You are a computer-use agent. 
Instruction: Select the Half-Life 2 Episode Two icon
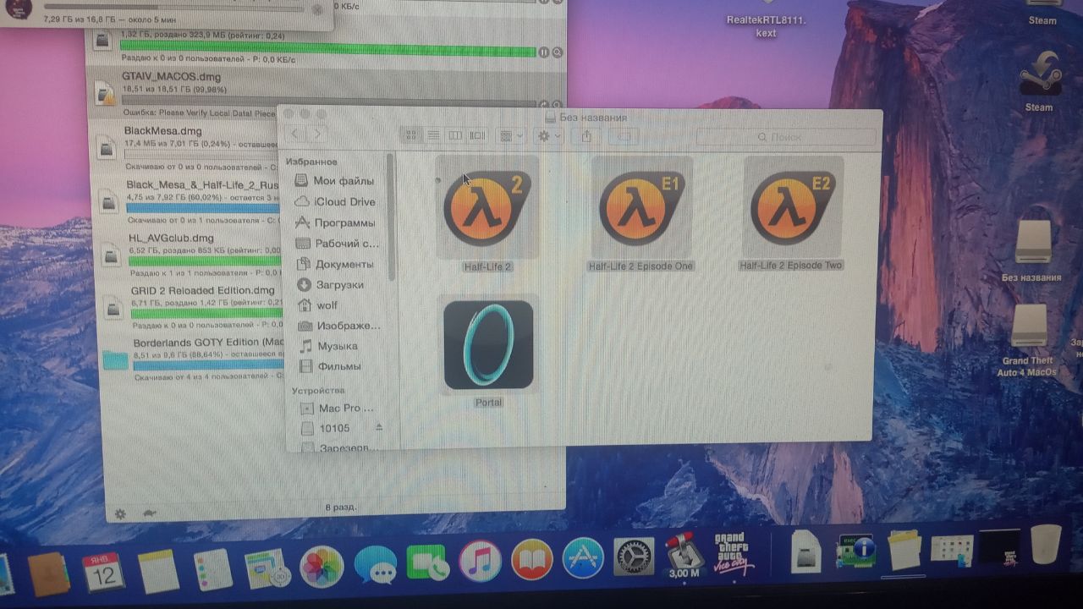click(794, 207)
